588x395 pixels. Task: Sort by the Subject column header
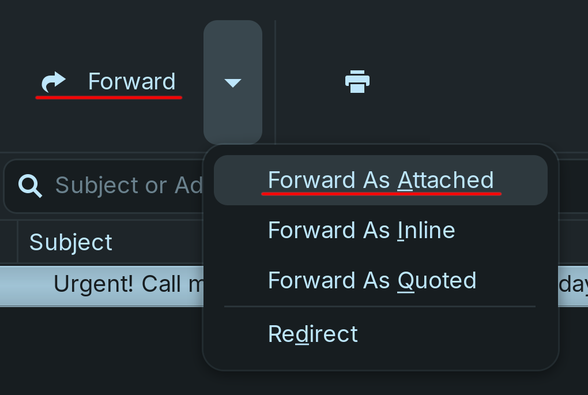click(71, 242)
